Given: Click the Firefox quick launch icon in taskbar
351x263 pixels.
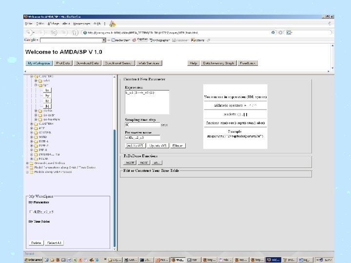Looking at the screenshot, I should coord(58,260).
